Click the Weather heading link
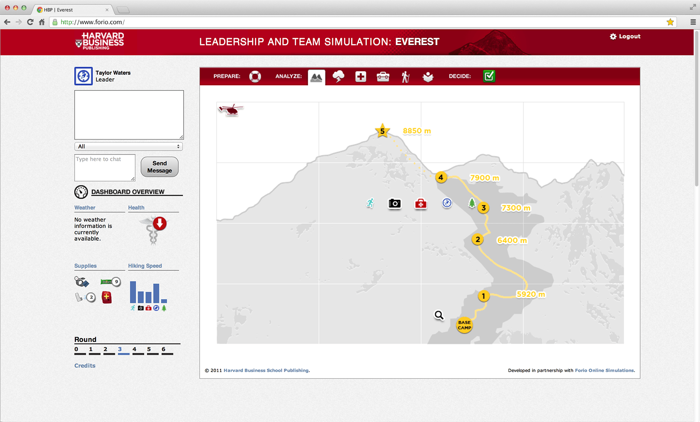Image resolution: width=700 pixels, height=422 pixels. [85, 208]
